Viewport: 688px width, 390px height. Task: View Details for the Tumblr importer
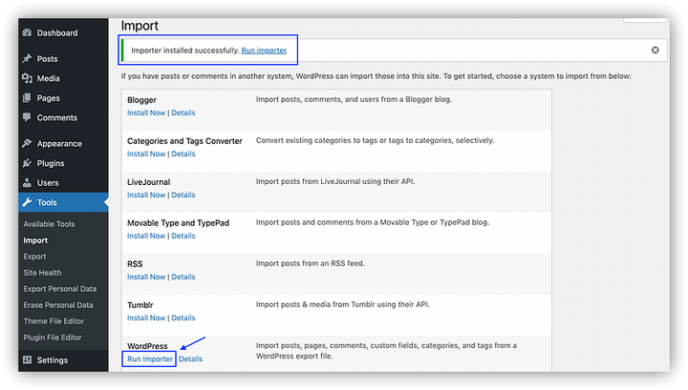point(183,318)
